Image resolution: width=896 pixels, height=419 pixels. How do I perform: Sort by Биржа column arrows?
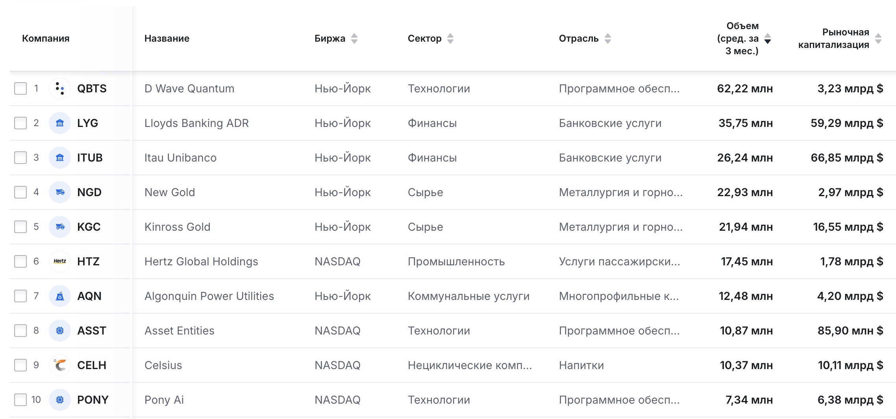click(x=354, y=39)
